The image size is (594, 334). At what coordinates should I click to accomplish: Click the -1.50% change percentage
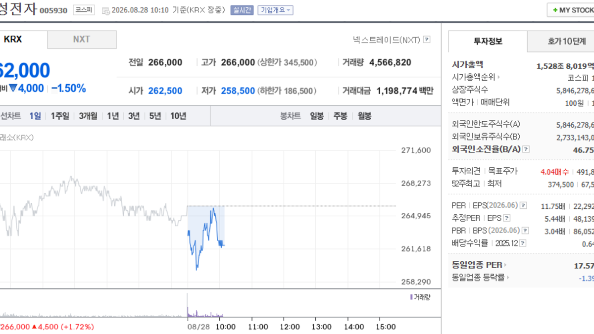coord(68,89)
